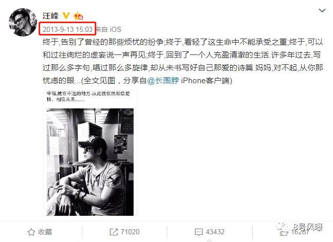Open the @长围脖 mention link
This screenshot has width=333, height=242.
tap(163, 81)
